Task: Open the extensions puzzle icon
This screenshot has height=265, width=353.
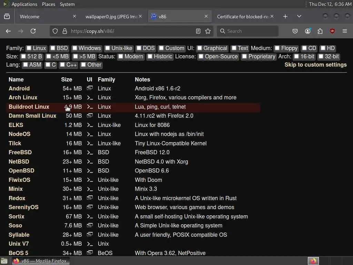Action: pyautogui.click(x=320, y=31)
